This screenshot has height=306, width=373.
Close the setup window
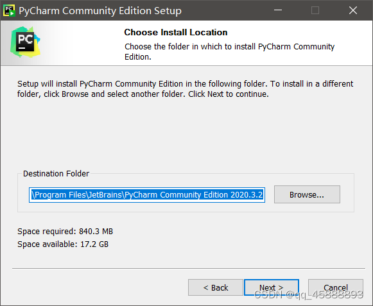point(353,10)
